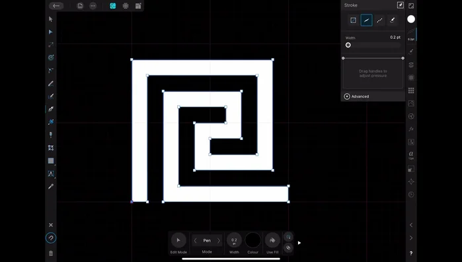Open the Pen mode selector
Image resolution: width=462 pixels, height=262 pixels.
(x=207, y=240)
